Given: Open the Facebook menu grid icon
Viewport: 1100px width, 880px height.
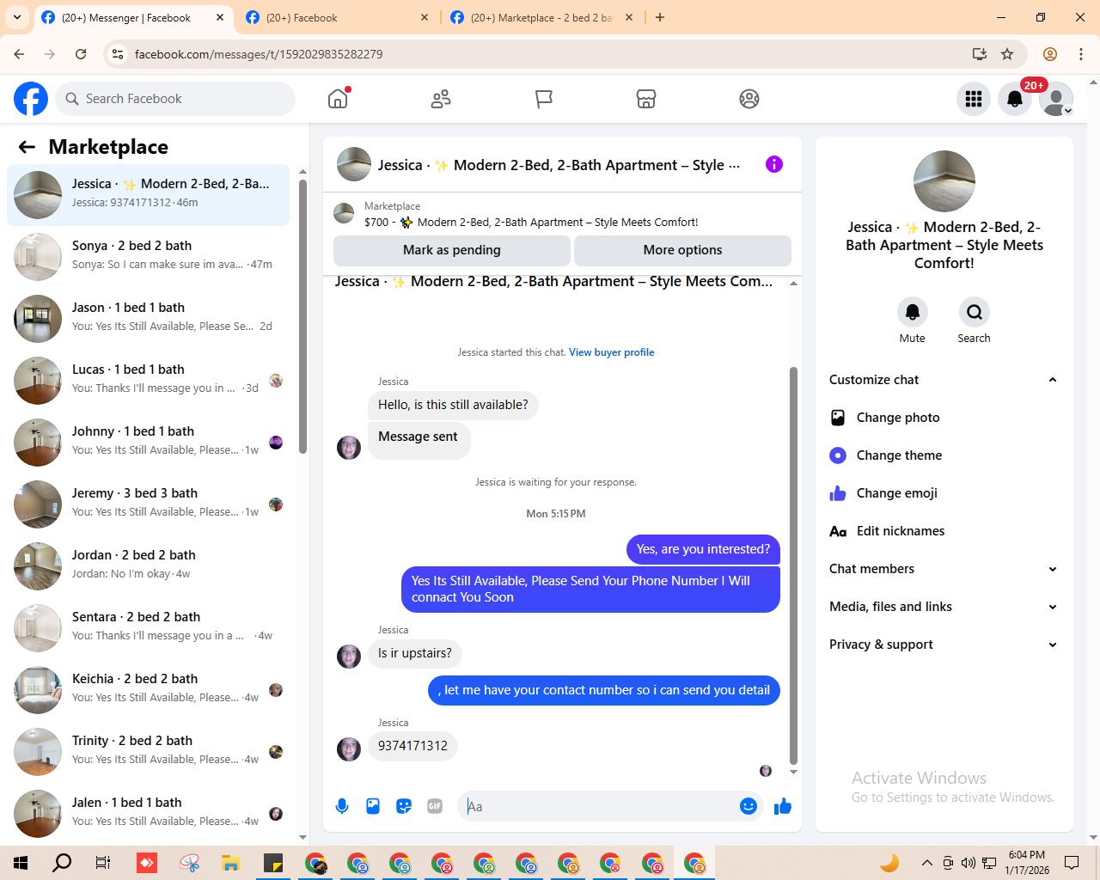Looking at the screenshot, I should click(x=974, y=99).
